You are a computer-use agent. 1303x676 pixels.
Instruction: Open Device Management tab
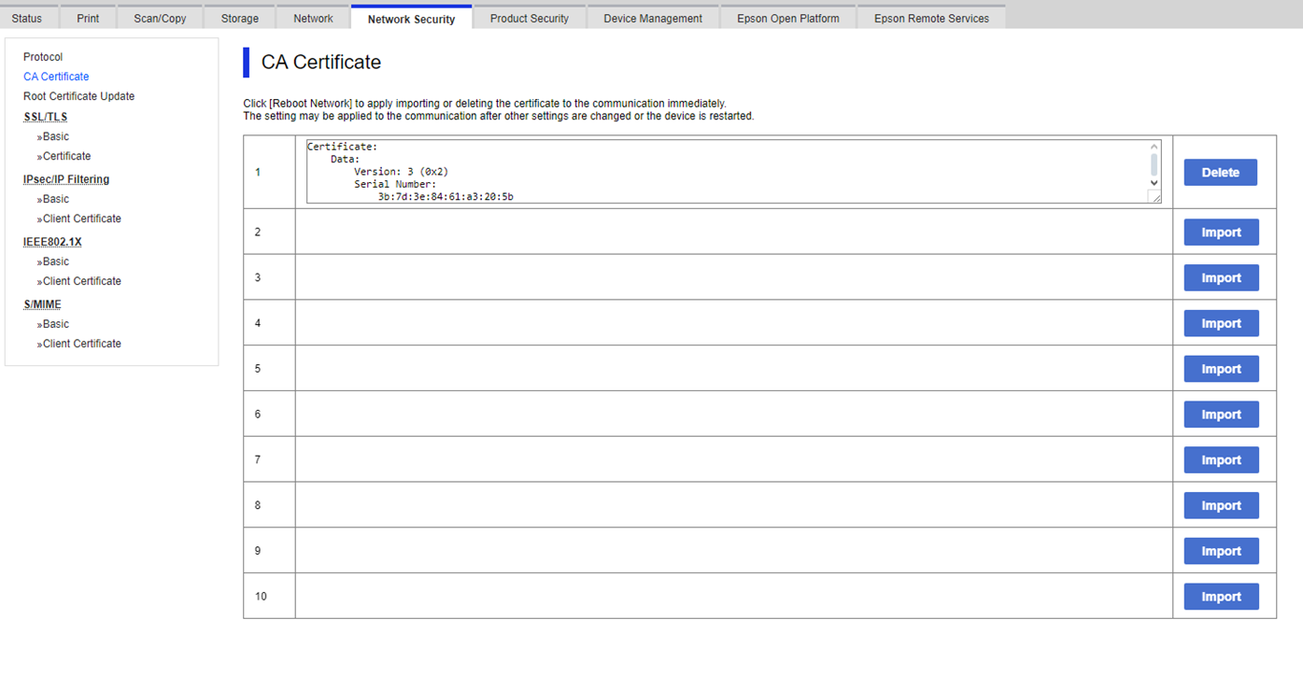(653, 18)
